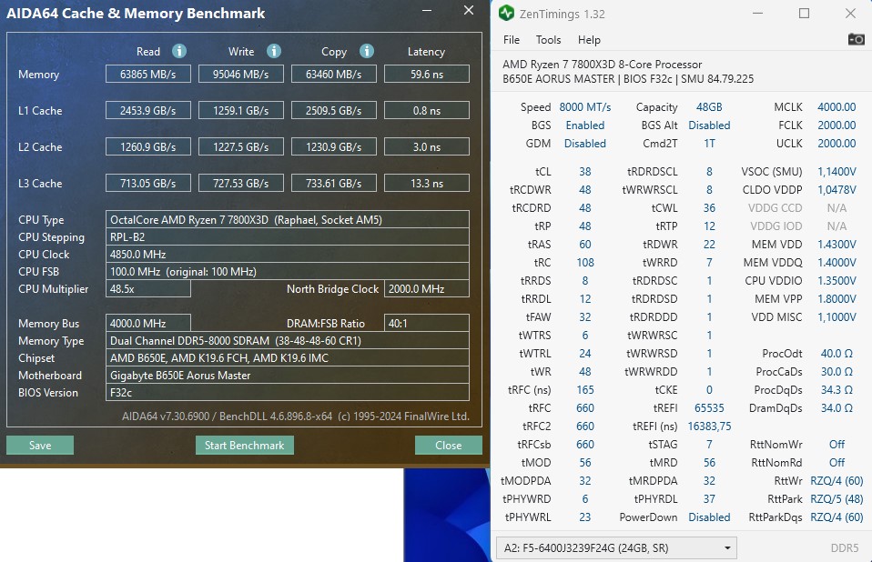Screen dimensions: 872x562
Task: Click the Close button in AIDA64
Action: click(x=448, y=446)
